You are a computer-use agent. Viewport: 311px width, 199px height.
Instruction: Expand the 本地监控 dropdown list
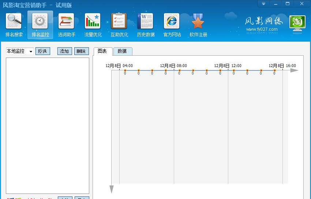coord(31,52)
